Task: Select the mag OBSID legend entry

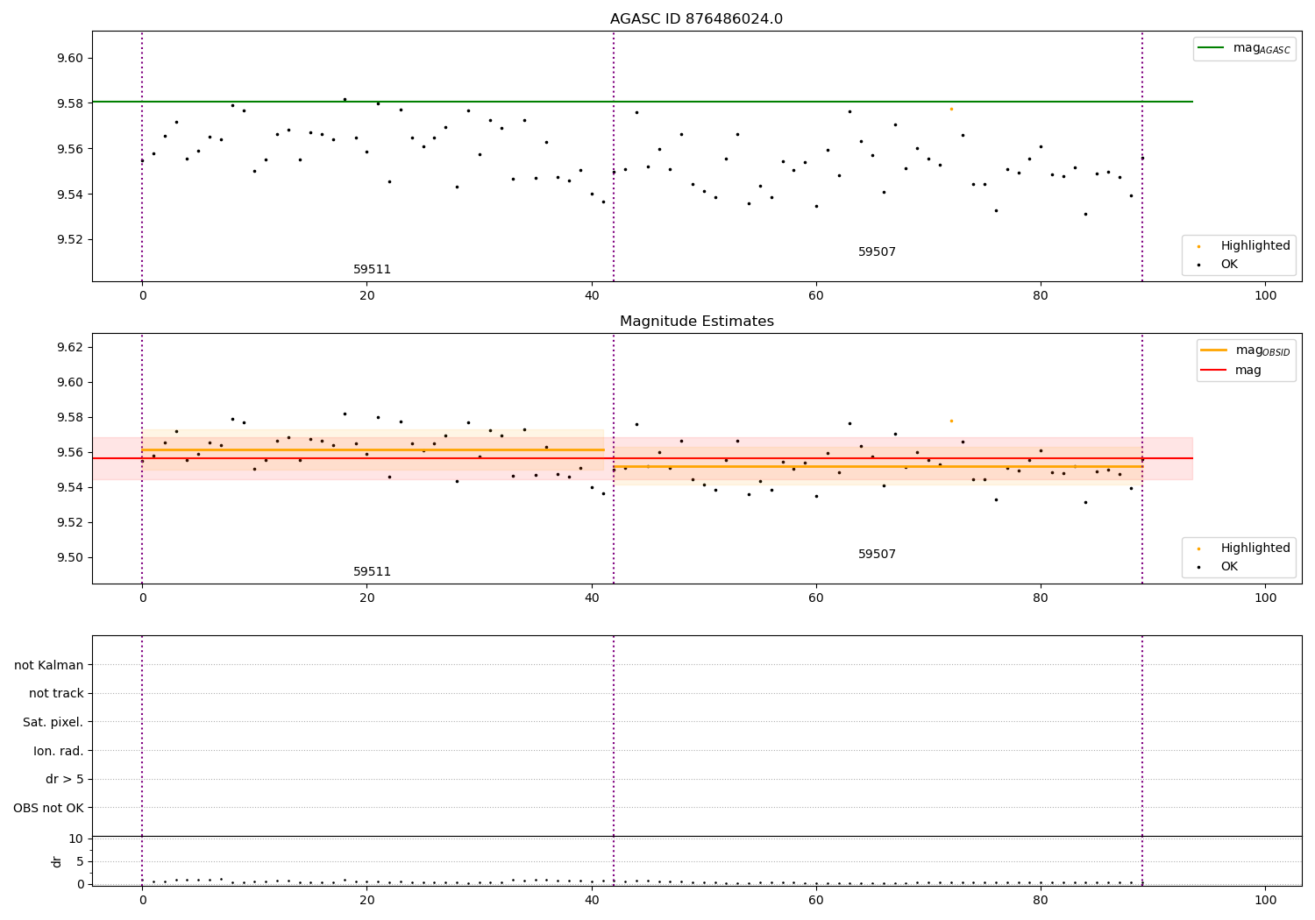Action: pyautogui.click(x=1246, y=350)
